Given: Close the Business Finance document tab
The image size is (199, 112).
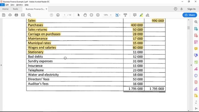Looking at the screenshot, I should tap(46, 9).
